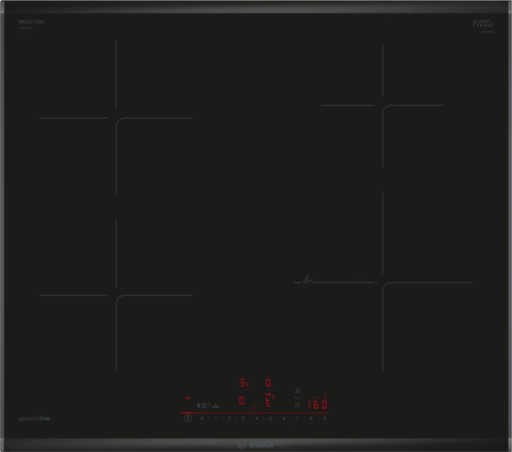Viewport: 512px width, 452px height.
Task: Click the accent line label
Action: pos(38,418)
